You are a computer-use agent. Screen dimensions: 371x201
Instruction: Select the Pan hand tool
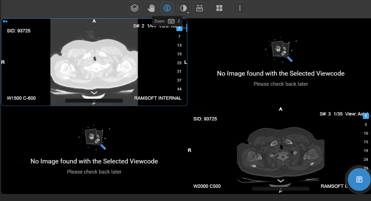151,8
